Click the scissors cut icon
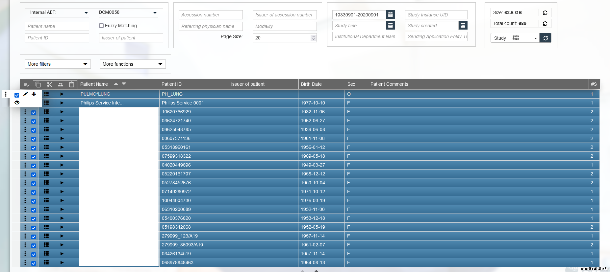 pyautogui.click(x=49, y=84)
